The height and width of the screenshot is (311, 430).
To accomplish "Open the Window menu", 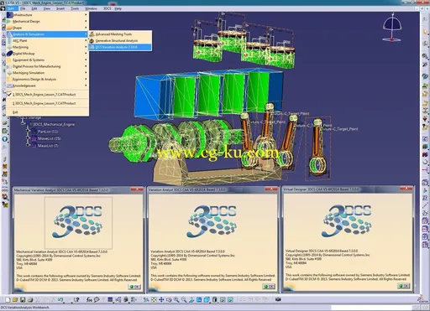I will 91,8.
